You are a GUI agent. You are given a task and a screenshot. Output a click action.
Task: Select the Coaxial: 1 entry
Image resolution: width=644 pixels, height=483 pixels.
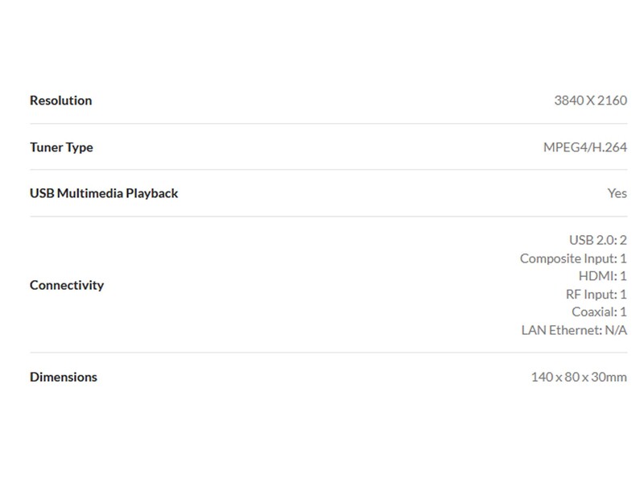click(x=599, y=312)
